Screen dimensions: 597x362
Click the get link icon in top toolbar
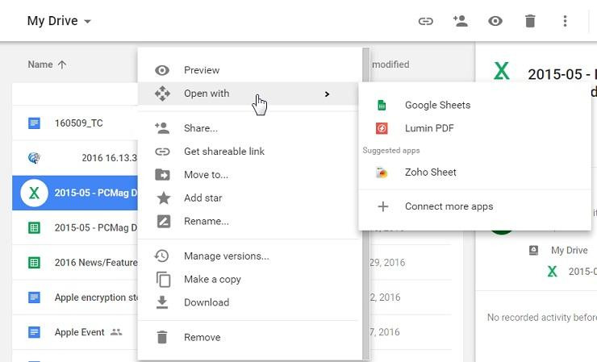point(425,21)
